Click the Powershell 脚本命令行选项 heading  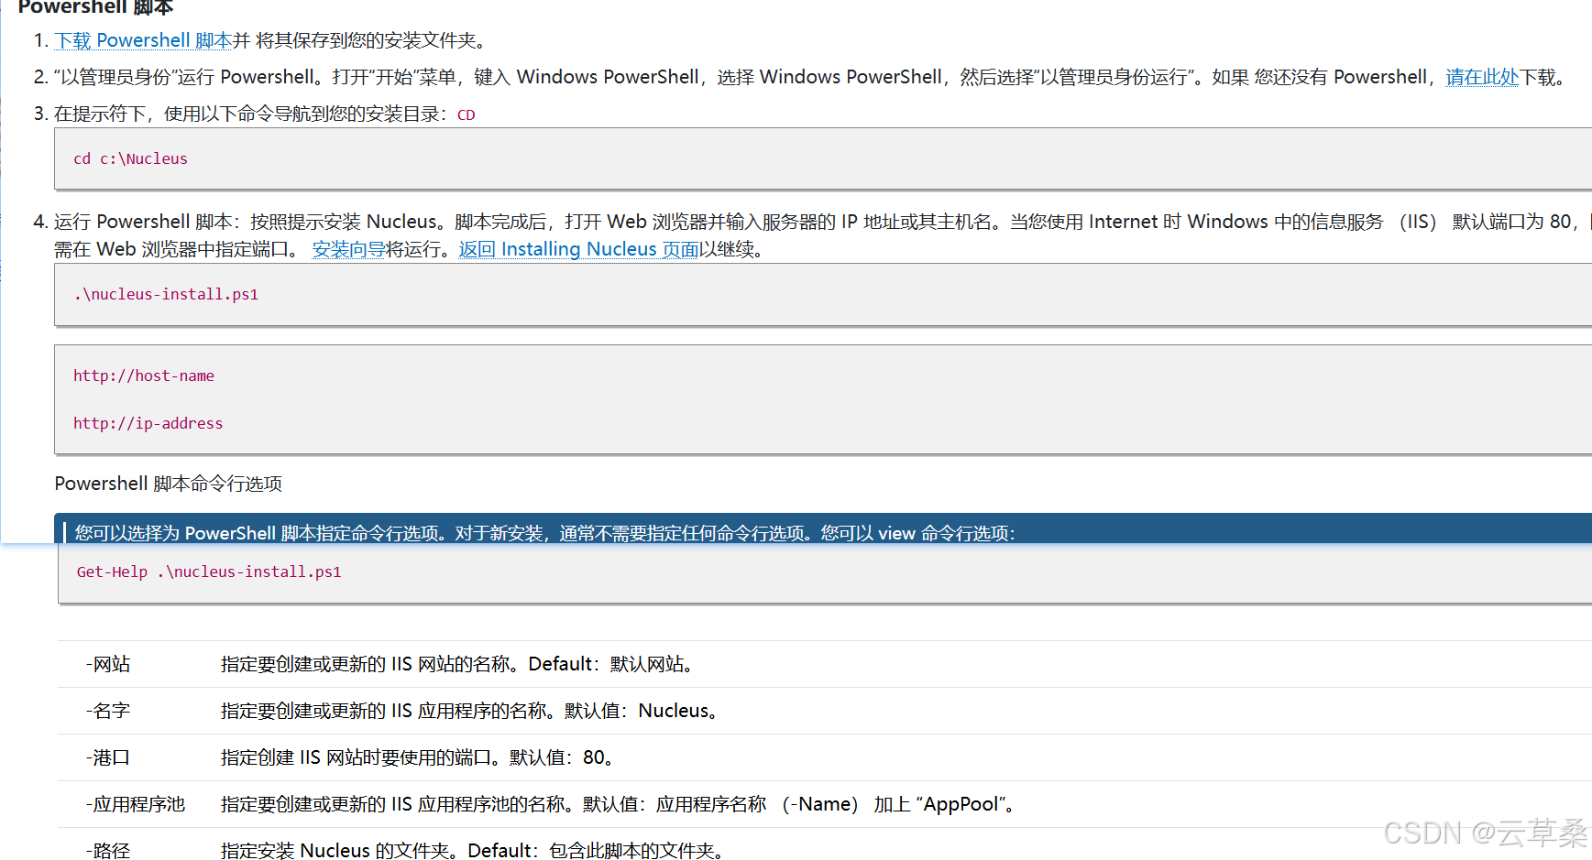click(x=168, y=484)
